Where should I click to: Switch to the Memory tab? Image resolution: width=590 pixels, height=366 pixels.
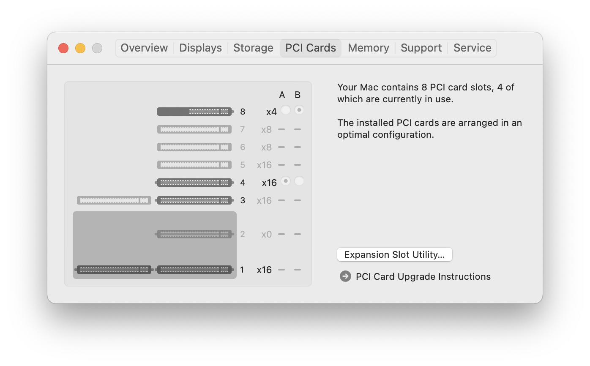coord(368,48)
